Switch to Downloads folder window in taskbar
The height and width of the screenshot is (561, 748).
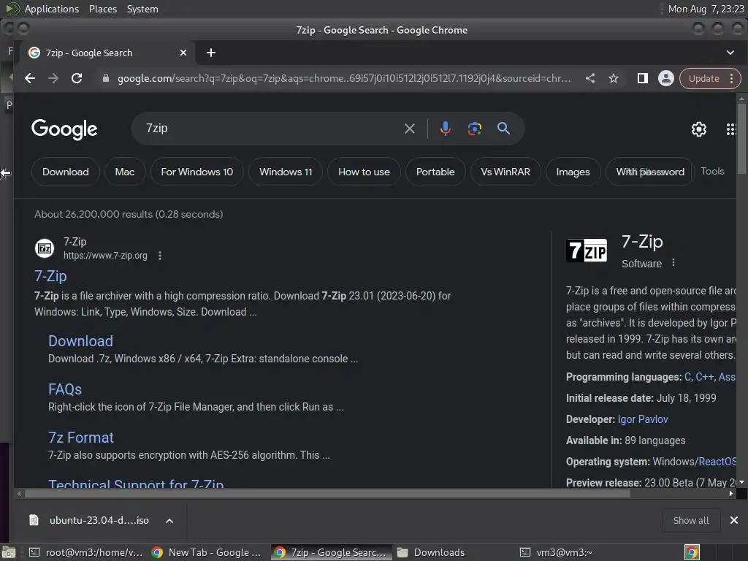point(431,552)
